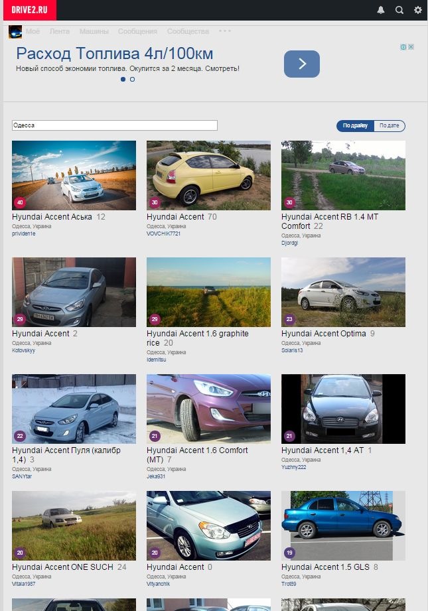This screenshot has width=428, height=611.
Task: Open the Hyundai Accent ONE SUCH title
Action: click(x=62, y=567)
